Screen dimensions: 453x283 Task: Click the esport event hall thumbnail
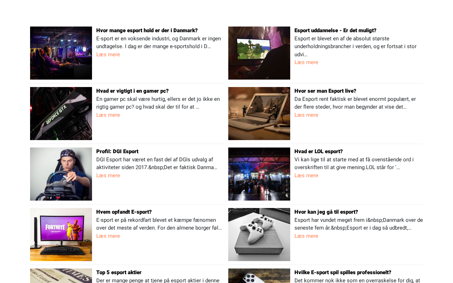[x=259, y=174]
